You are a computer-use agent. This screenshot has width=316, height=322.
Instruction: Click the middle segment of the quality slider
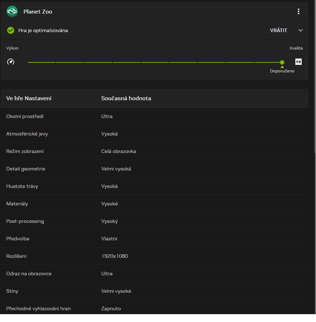coord(155,62)
